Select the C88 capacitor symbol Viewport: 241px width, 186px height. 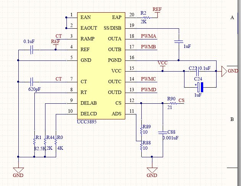click(163, 132)
